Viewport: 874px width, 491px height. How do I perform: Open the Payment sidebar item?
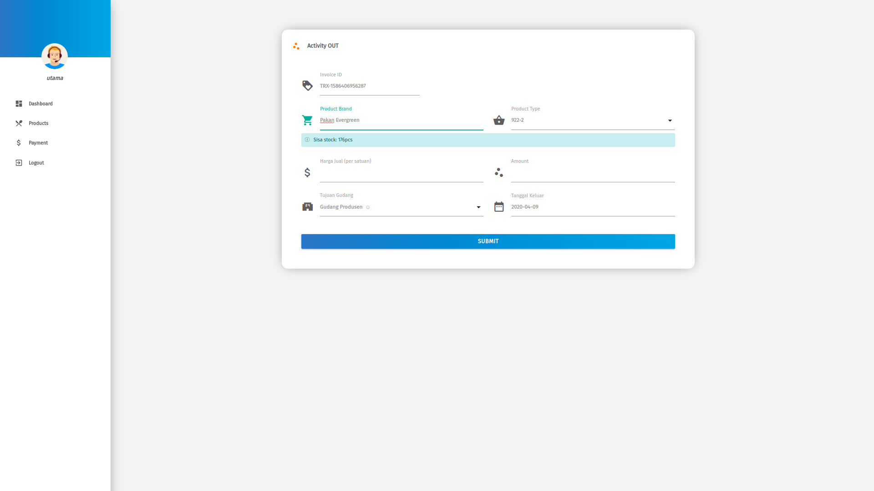coord(38,143)
